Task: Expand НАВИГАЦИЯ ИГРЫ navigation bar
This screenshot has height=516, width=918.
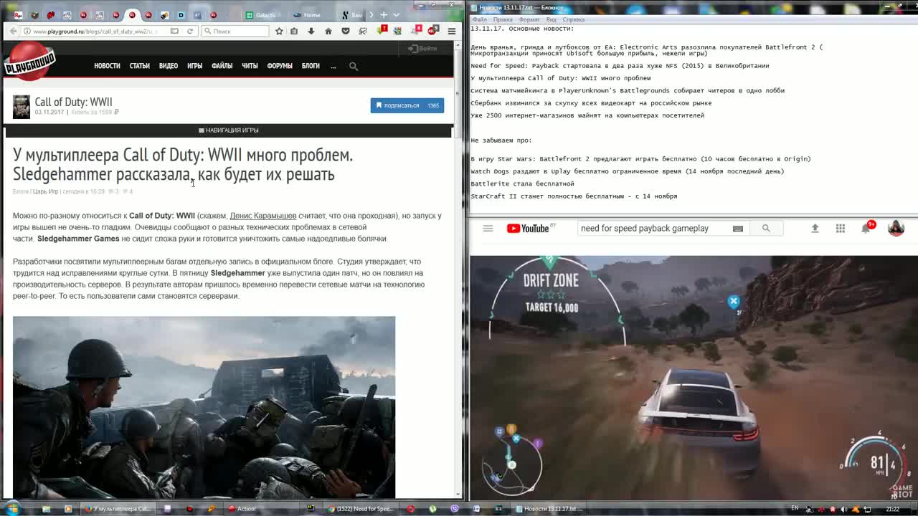Action: [229, 130]
